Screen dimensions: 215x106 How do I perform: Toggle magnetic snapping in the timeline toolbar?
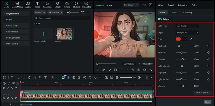[69, 78]
